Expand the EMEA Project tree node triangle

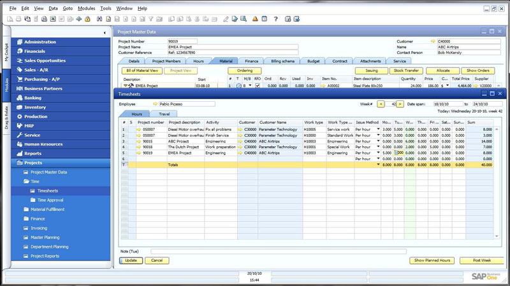click(125, 86)
